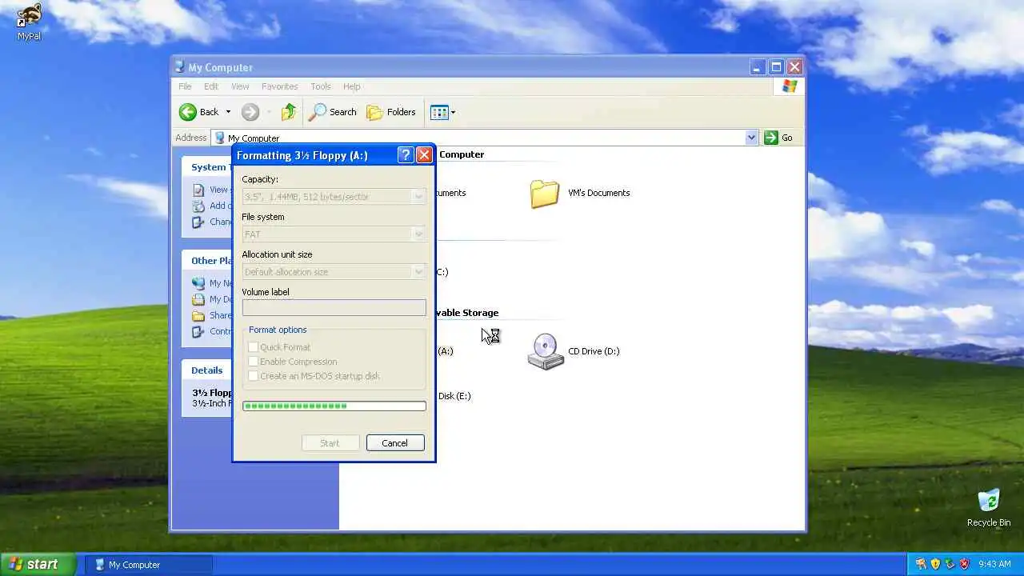Click the Change a setting icon
Image resolution: width=1024 pixels, height=576 pixels.
pos(198,222)
